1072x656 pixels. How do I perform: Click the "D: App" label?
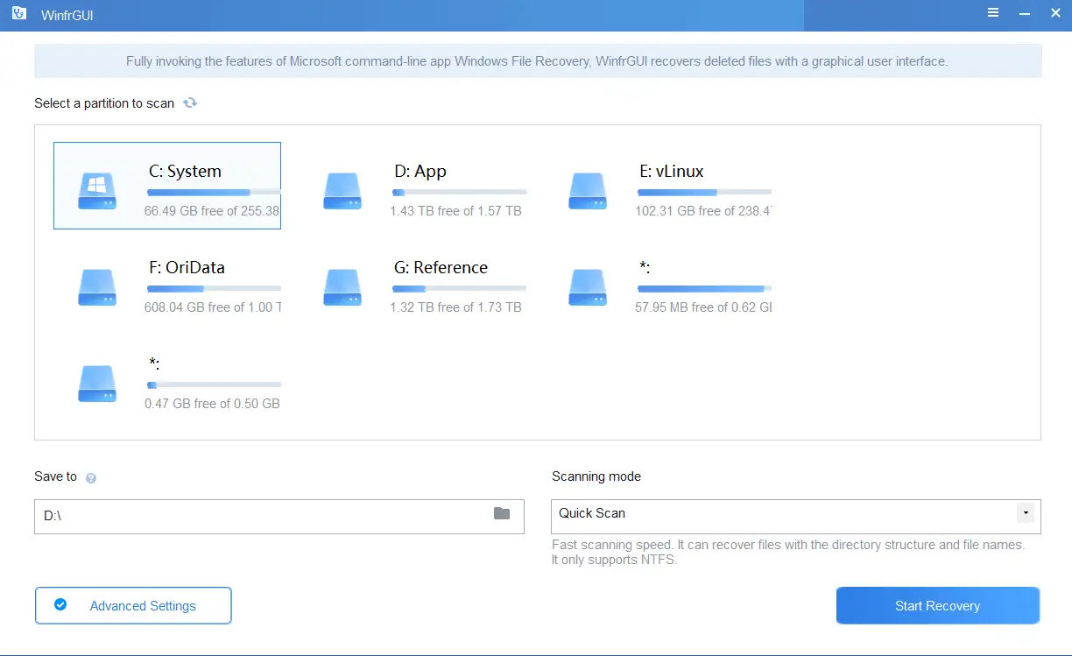(420, 172)
